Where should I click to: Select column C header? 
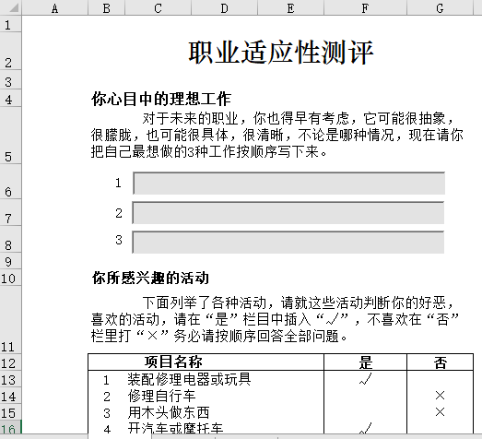coord(158,7)
